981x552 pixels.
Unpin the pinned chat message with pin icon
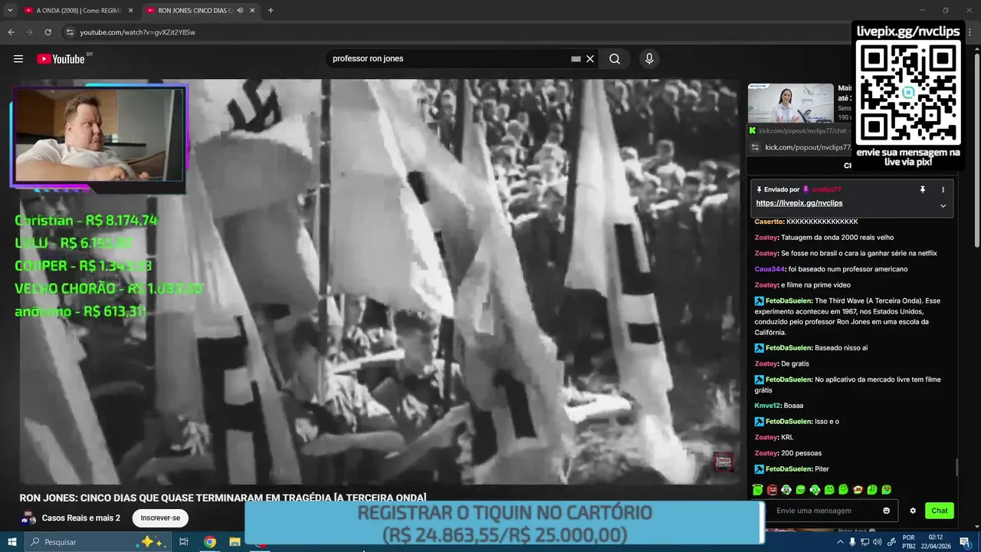click(x=923, y=189)
